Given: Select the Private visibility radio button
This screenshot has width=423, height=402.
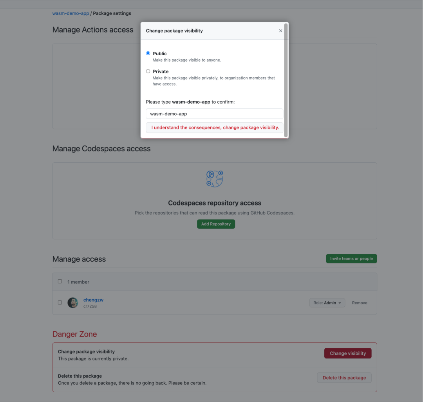Looking at the screenshot, I should [148, 71].
